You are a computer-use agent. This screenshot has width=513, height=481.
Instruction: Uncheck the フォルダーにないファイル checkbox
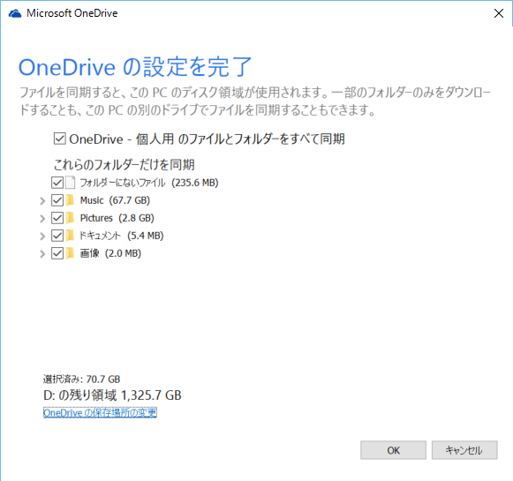57,183
